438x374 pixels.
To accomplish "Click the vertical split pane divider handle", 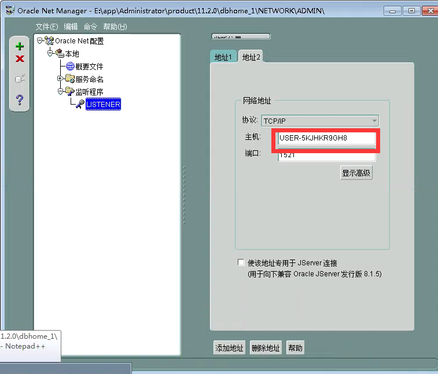I will pos(184,195).
